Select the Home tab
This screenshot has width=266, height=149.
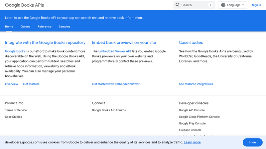pyautogui.click(x=9, y=26)
